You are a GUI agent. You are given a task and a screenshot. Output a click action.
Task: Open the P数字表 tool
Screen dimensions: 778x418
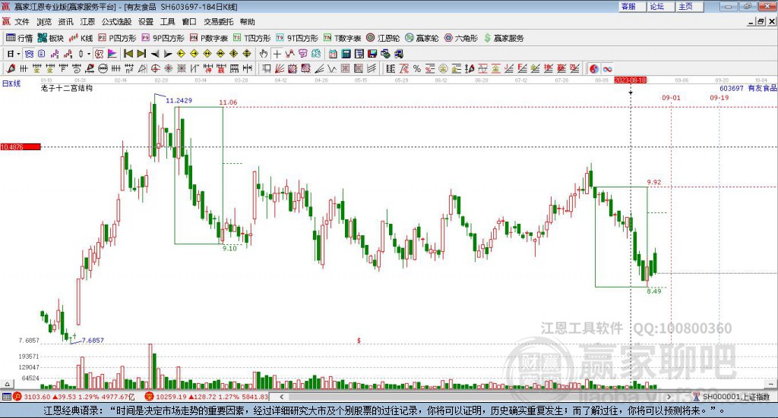[208, 38]
